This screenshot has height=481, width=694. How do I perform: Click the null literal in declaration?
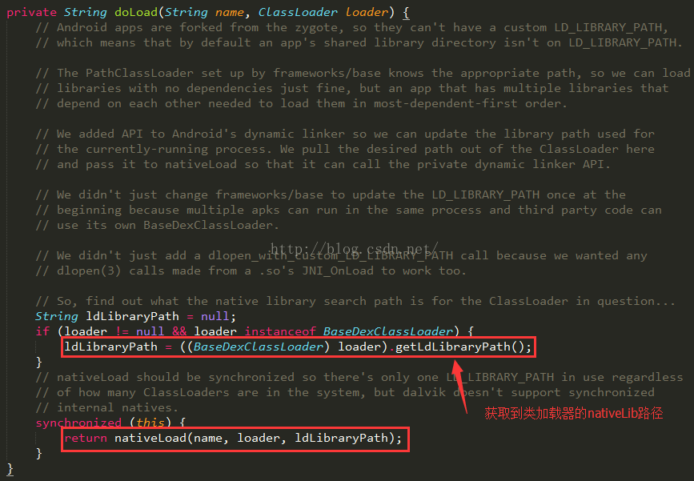click(215, 316)
